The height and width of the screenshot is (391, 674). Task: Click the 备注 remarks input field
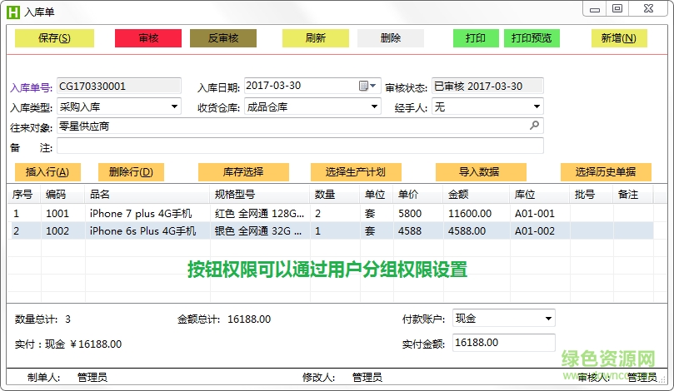(x=299, y=146)
